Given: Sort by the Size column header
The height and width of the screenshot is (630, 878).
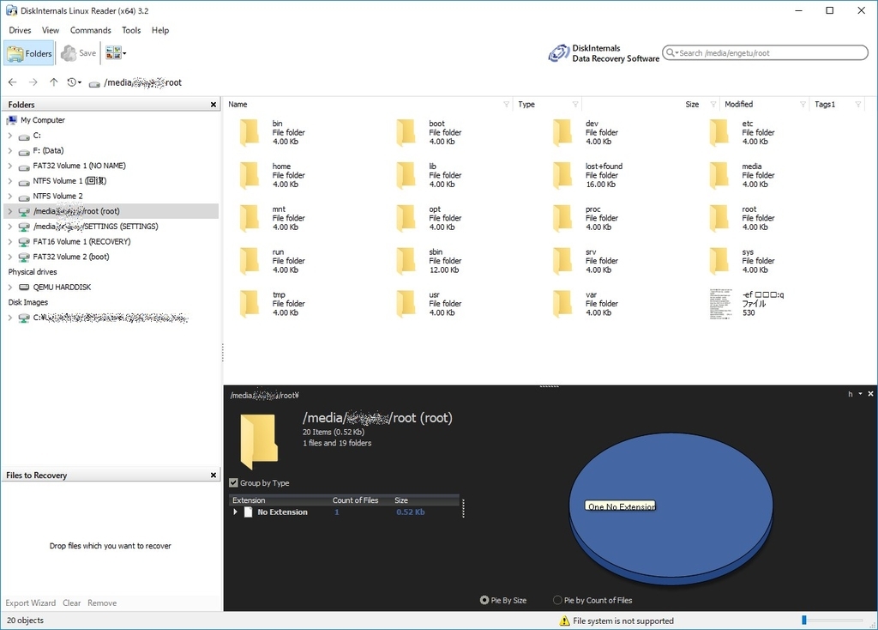Looking at the screenshot, I should tap(692, 104).
